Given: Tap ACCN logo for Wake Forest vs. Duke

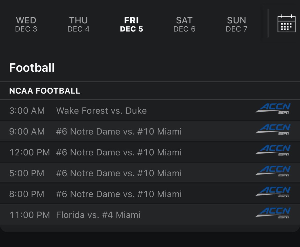Looking at the screenshot, I should (273, 109).
